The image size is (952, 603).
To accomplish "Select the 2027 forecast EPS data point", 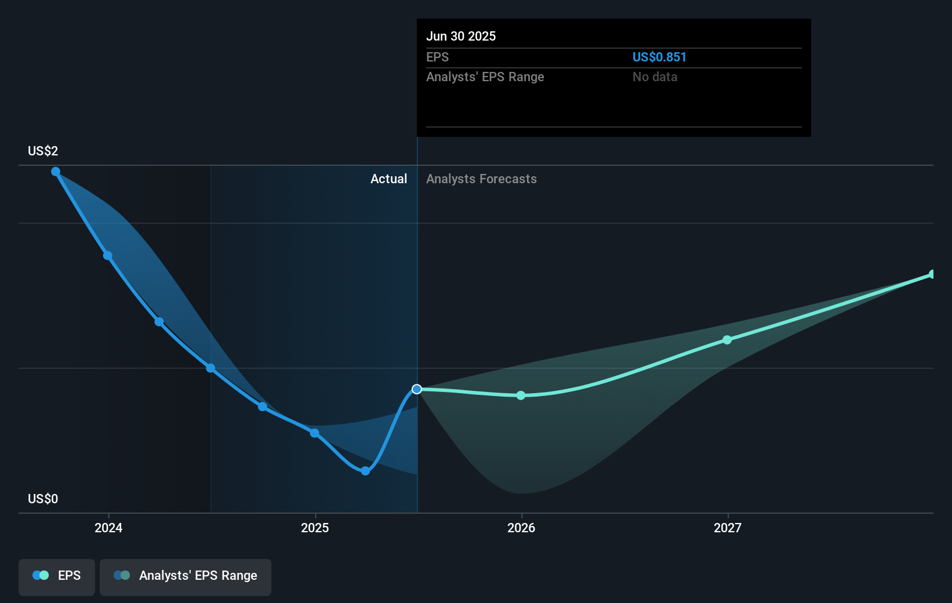I will pos(727,340).
